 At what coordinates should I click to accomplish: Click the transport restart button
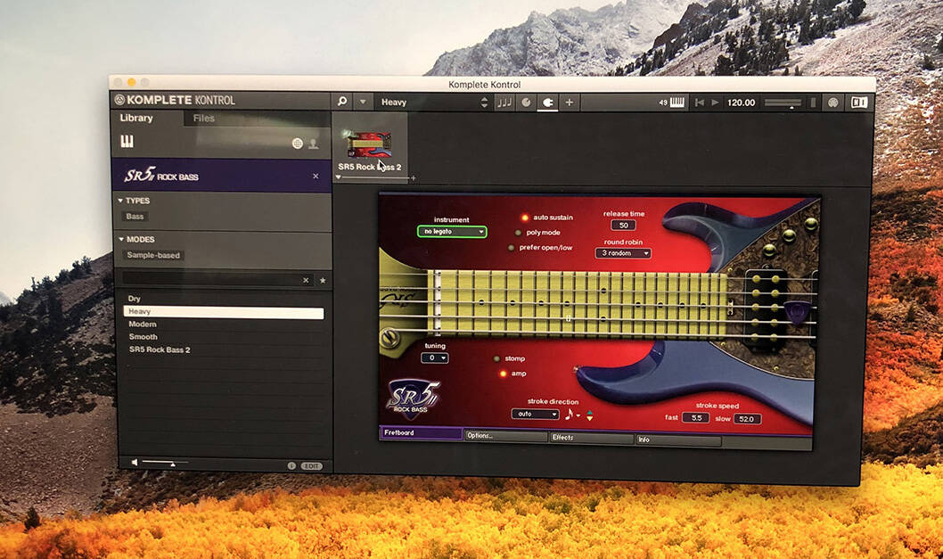[699, 103]
